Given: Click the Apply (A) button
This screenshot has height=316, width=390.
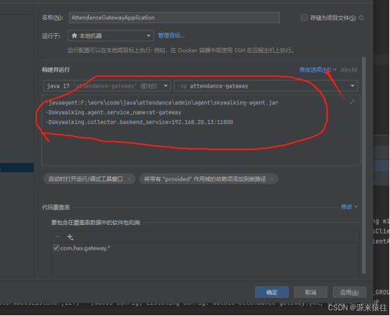Looking at the screenshot, I should tap(349, 292).
